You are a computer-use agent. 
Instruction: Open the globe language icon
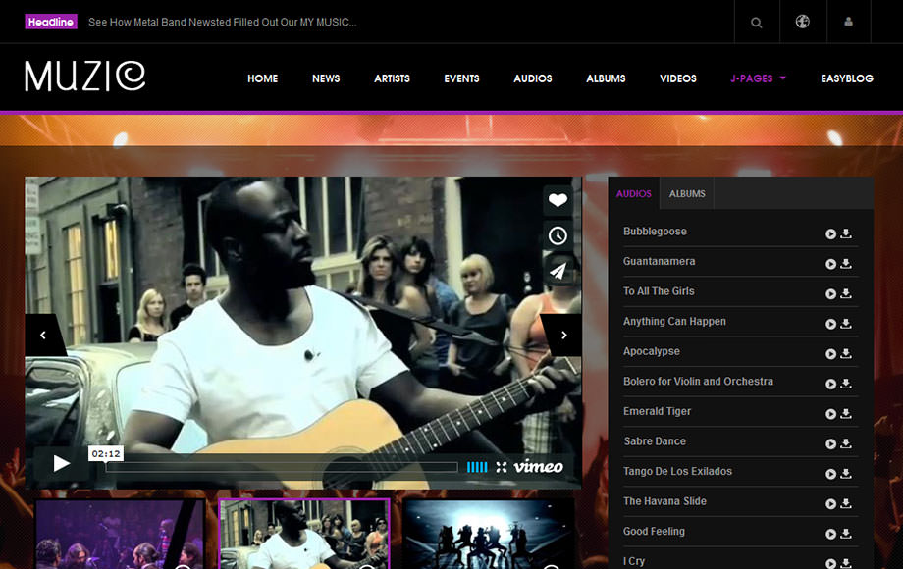(x=803, y=22)
